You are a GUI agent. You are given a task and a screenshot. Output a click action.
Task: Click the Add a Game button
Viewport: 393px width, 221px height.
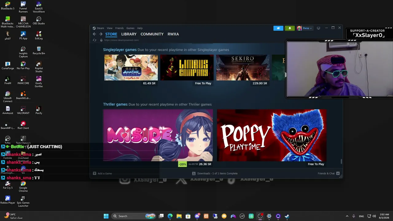pyautogui.click(x=103, y=173)
